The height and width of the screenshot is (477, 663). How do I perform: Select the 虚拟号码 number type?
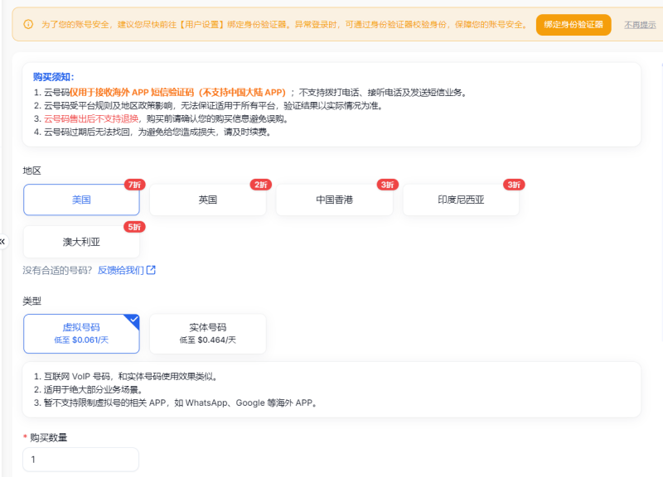click(x=81, y=334)
